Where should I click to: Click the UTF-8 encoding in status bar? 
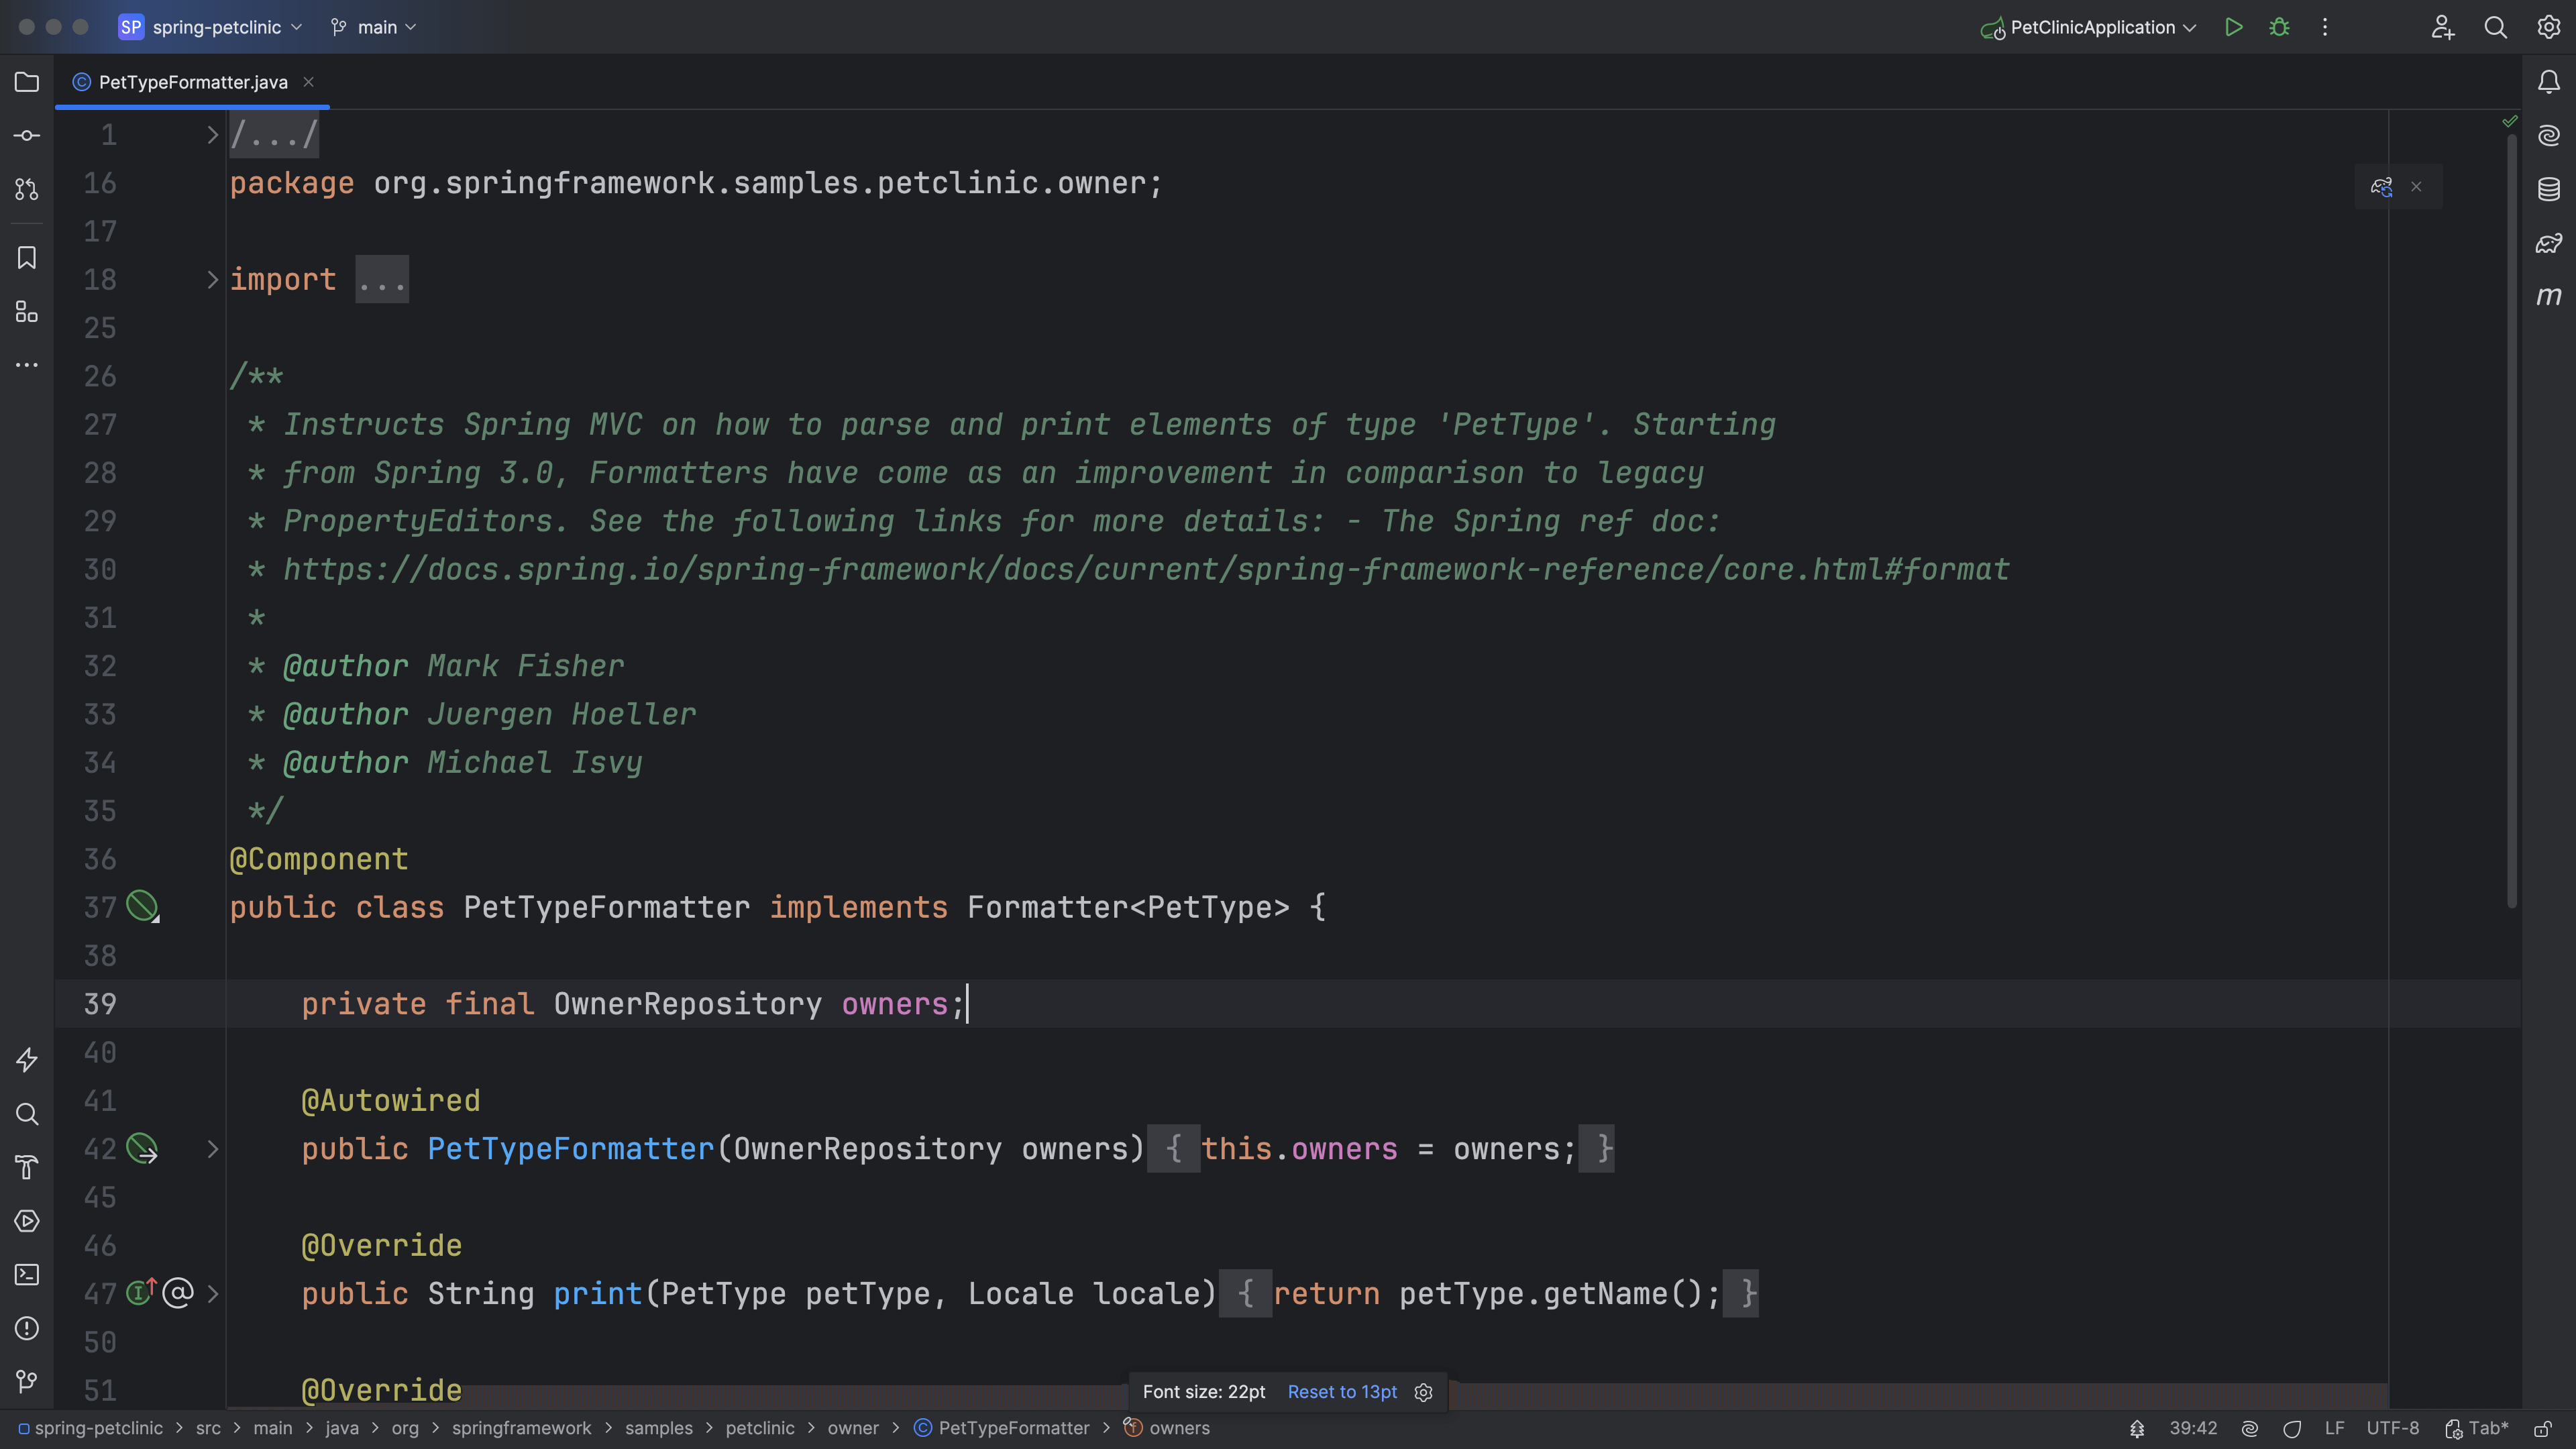[x=2392, y=1428]
